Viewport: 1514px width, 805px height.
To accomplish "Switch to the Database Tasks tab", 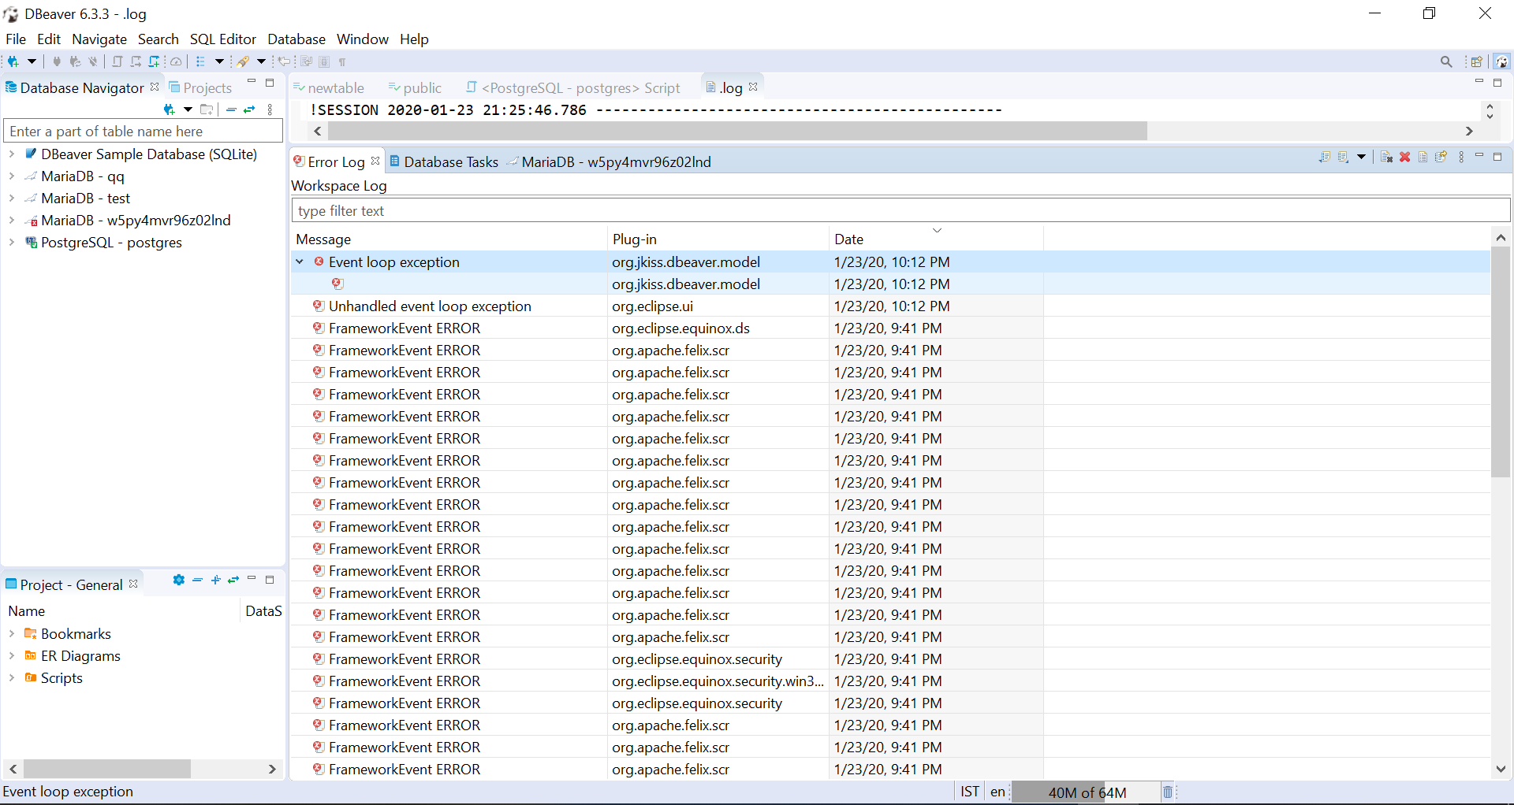I will coord(451,162).
